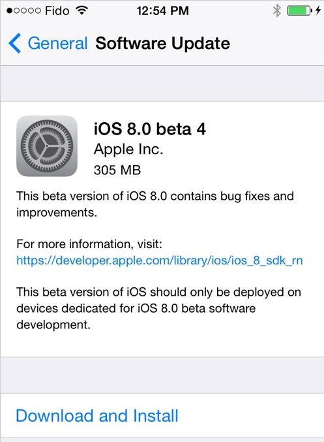Tap the 12:54 PM clock
Screen dimensions: 324x442
tap(163, 10)
